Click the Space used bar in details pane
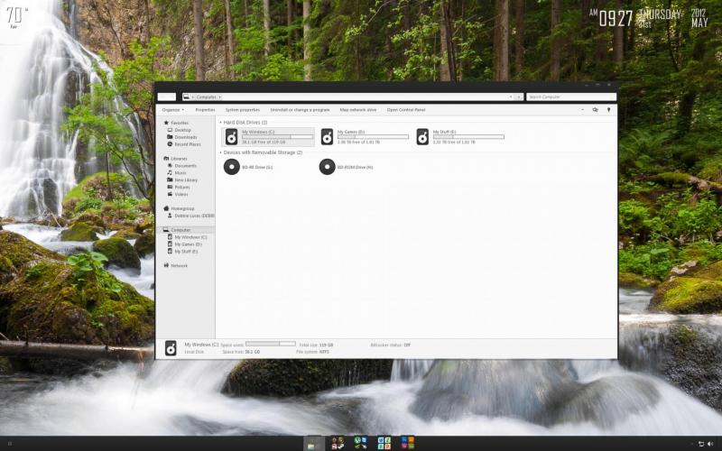 coord(270,344)
